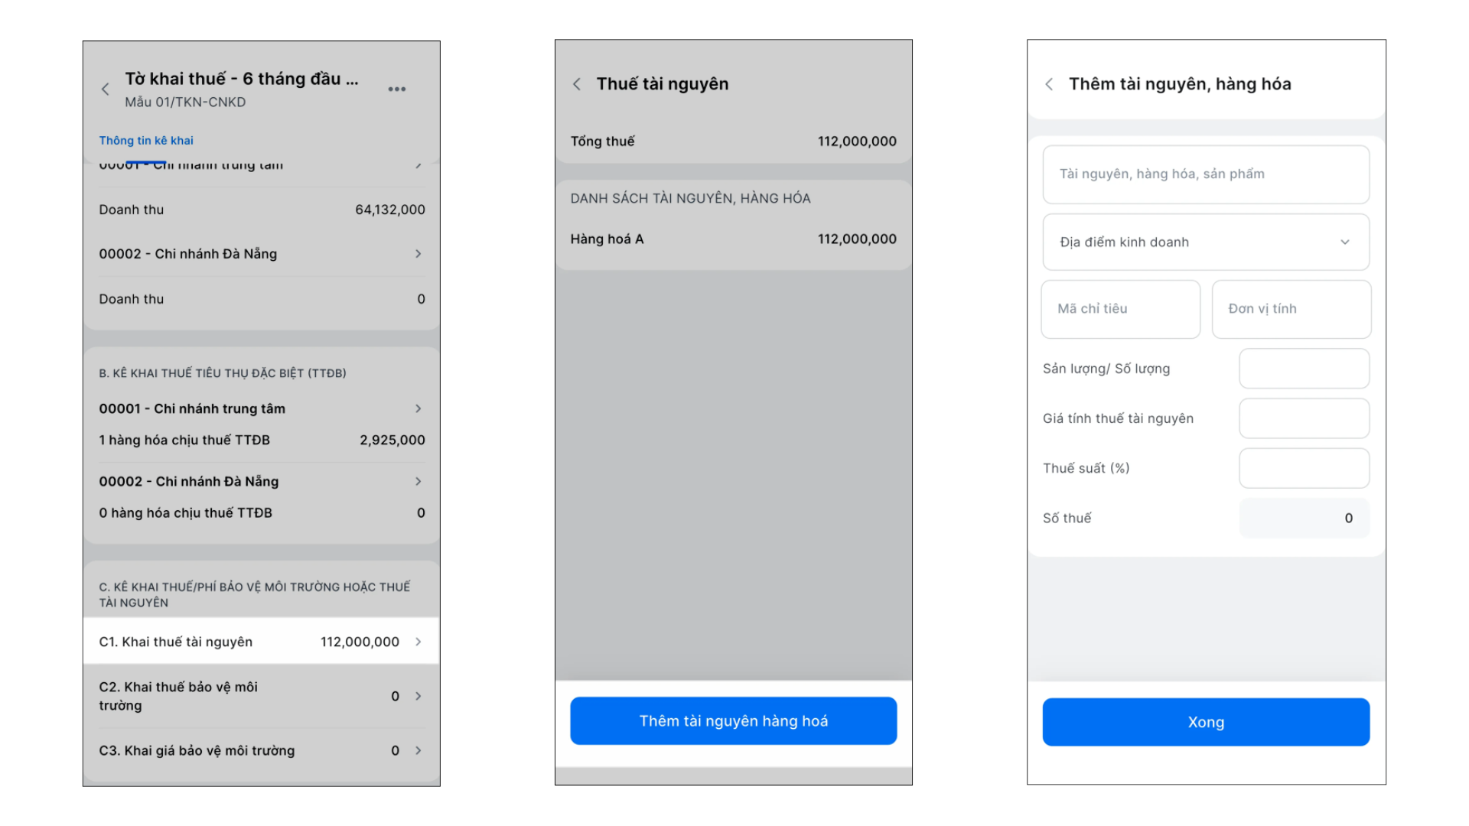Go back from Thêm tài nguyên, hàng hóa
The image size is (1469, 826).
(1049, 84)
